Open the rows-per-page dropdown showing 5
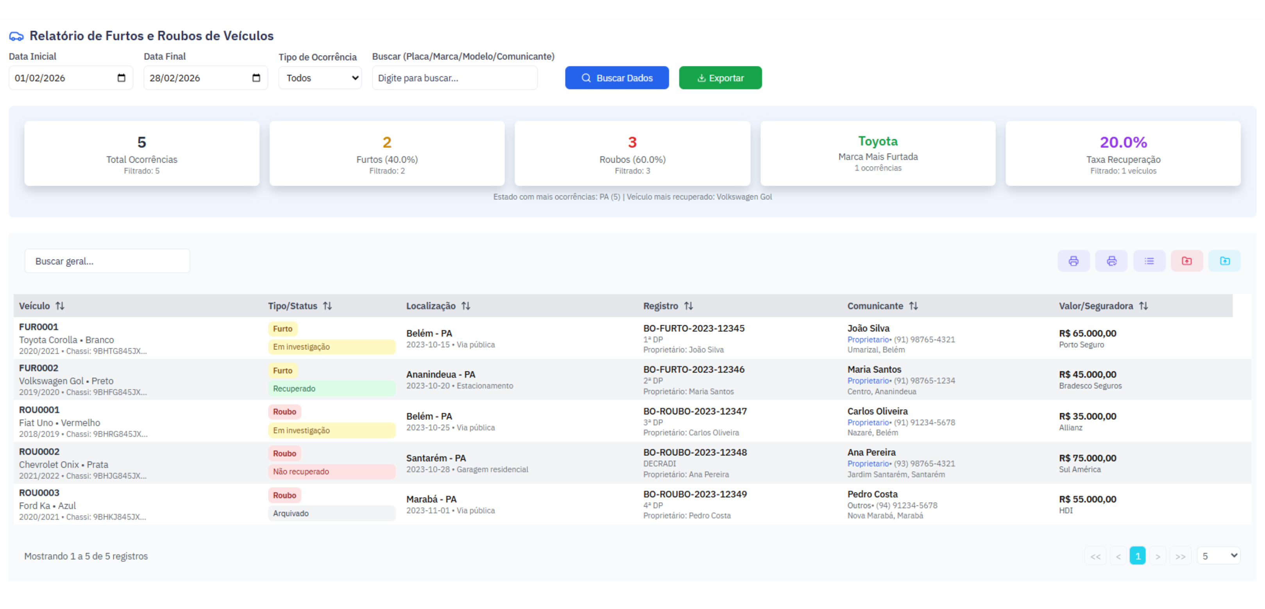 [x=1219, y=556]
